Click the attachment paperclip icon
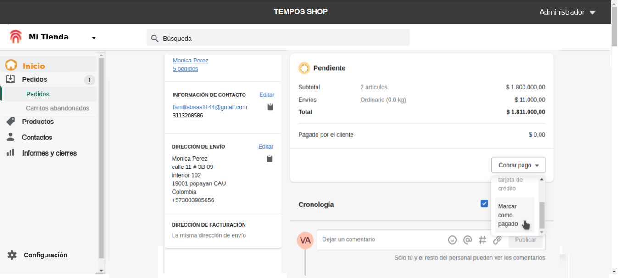Viewport: 618px width, 278px height. click(497, 239)
